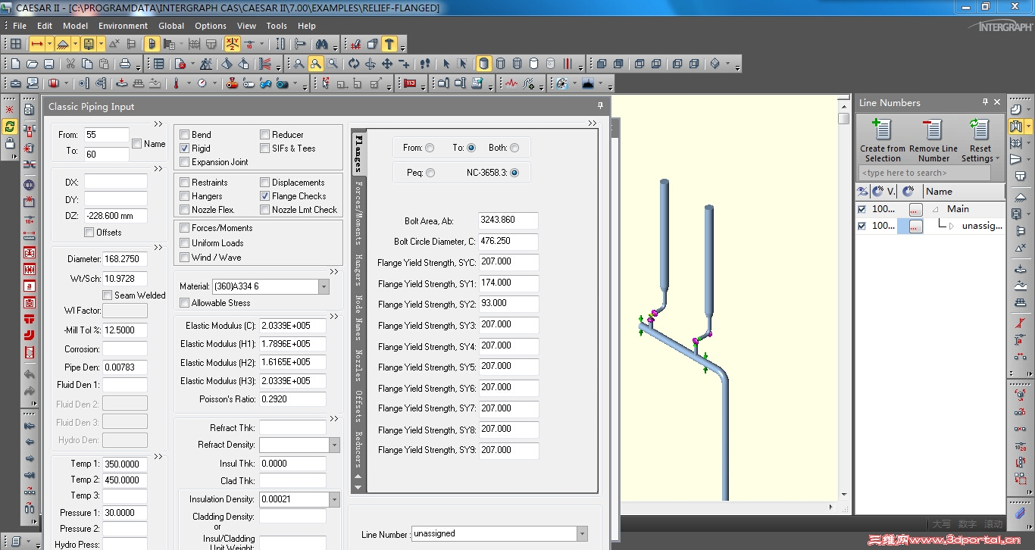Click Reset Settings button

pos(980,140)
